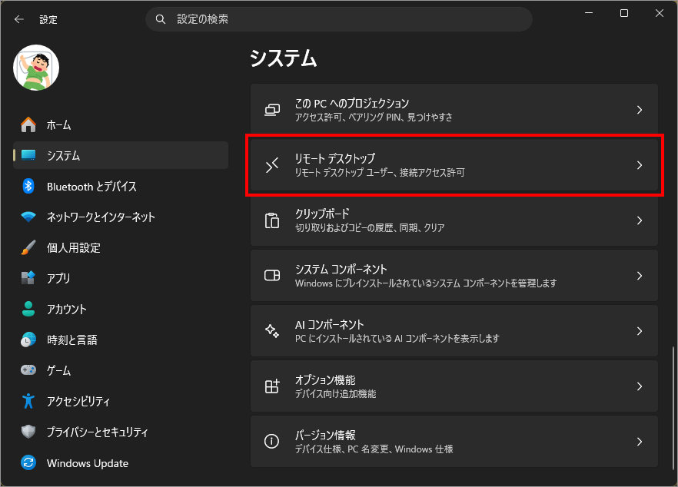Click the back arrow icon

click(19, 19)
